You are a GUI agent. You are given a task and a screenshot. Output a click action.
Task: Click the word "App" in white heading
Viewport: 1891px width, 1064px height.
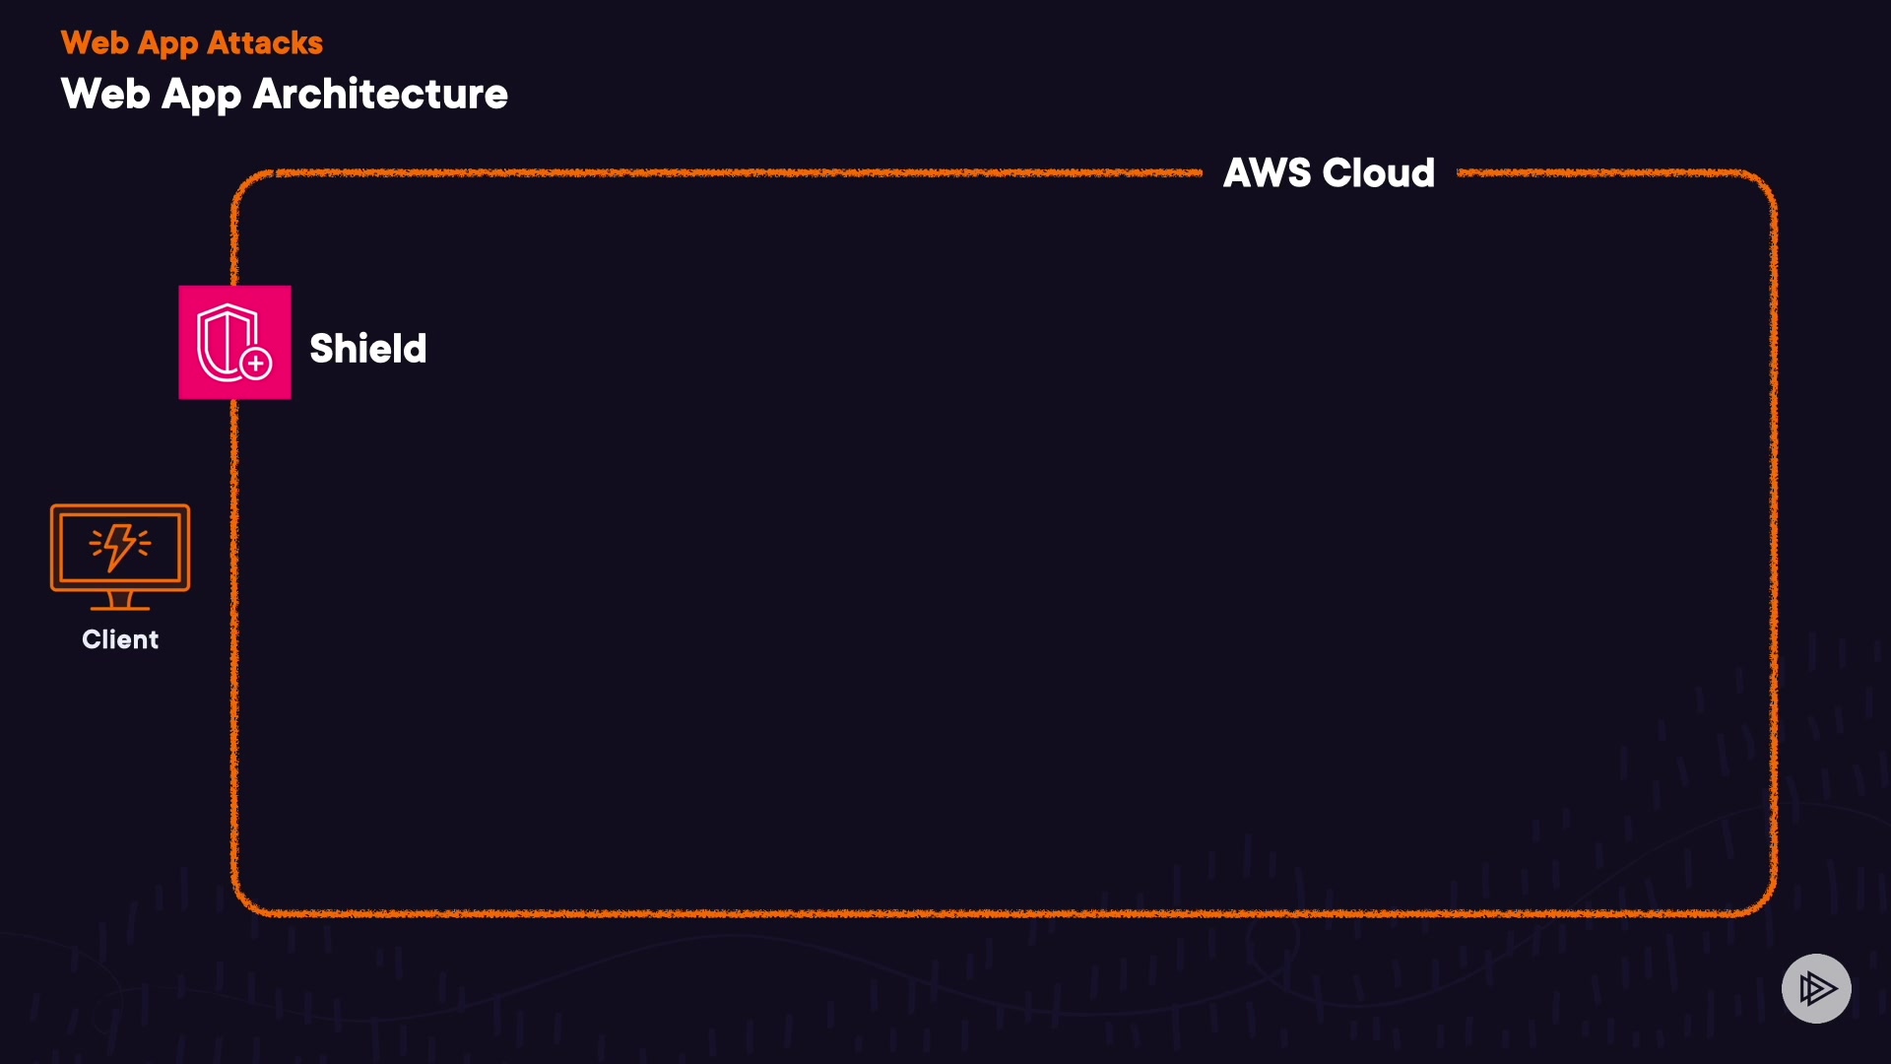201,96
